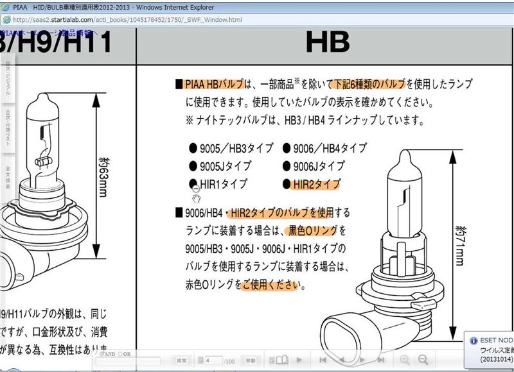Focus the full-text search input field
514x372 pixels.
tap(128, 361)
